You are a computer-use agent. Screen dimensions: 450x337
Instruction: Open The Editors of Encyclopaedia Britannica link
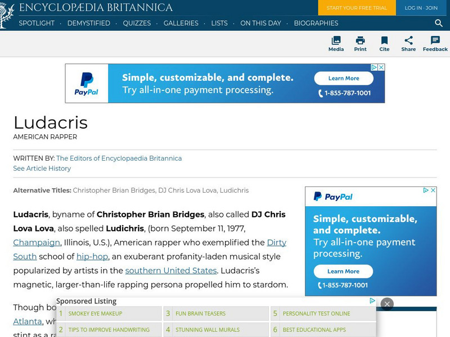tap(119, 158)
